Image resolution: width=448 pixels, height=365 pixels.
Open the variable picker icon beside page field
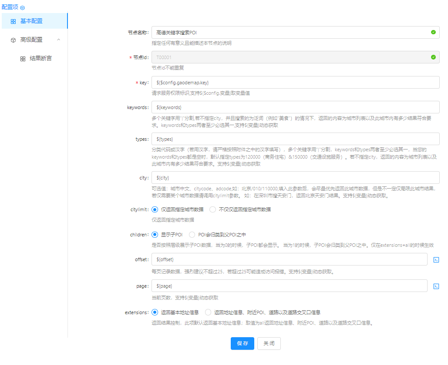(436, 286)
